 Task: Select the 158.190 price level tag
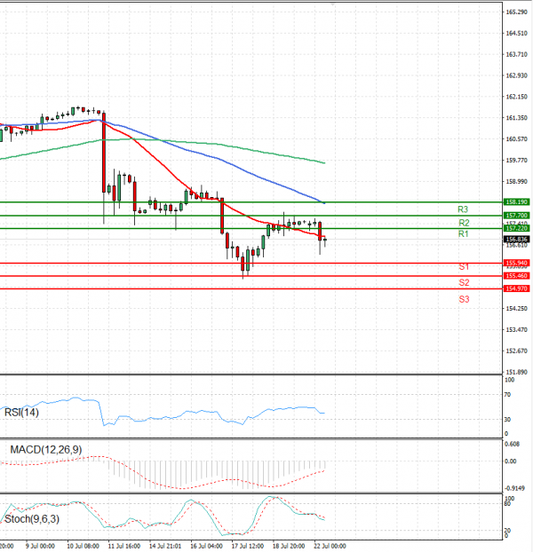pos(516,202)
